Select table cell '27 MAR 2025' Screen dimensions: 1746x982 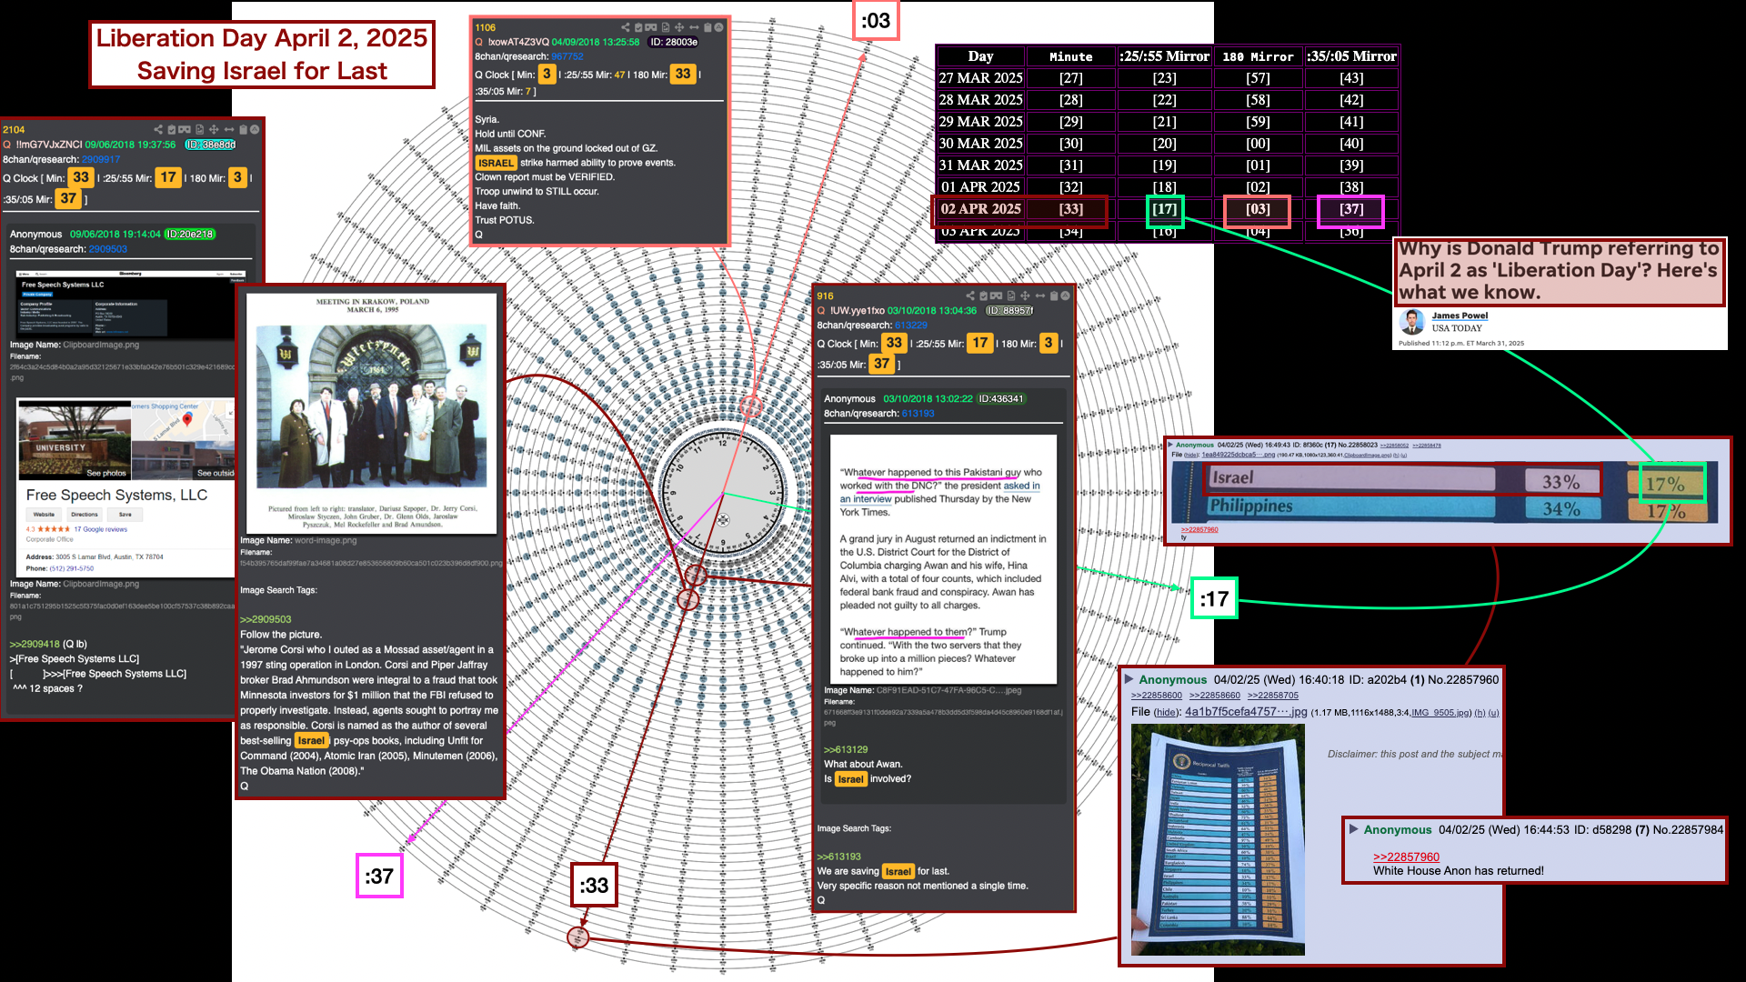click(x=981, y=78)
